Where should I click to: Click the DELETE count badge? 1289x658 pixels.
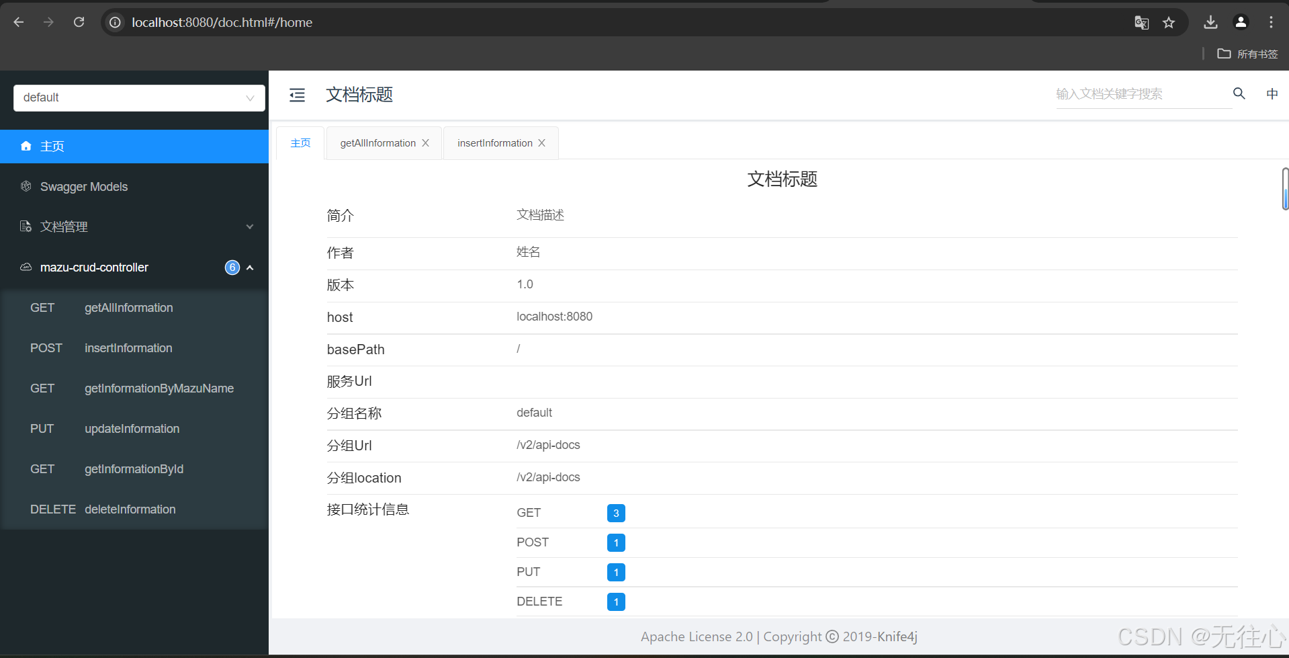coord(616,602)
